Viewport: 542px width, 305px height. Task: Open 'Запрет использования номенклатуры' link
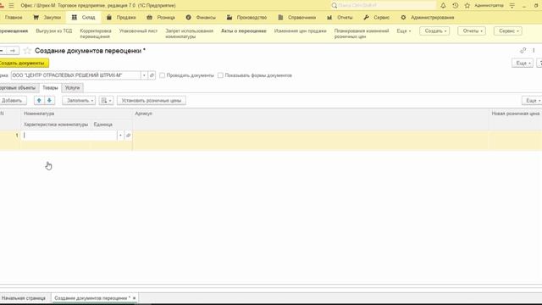click(x=189, y=34)
